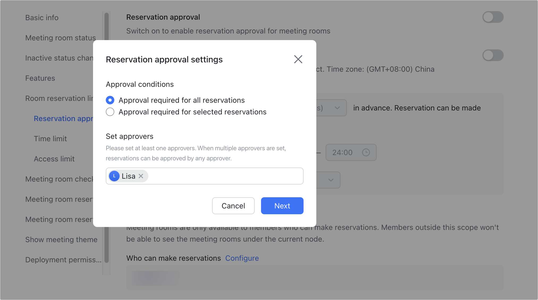This screenshot has height=300, width=538.
Task: Choose Approval required for selected reservations
Action: [x=110, y=112]
